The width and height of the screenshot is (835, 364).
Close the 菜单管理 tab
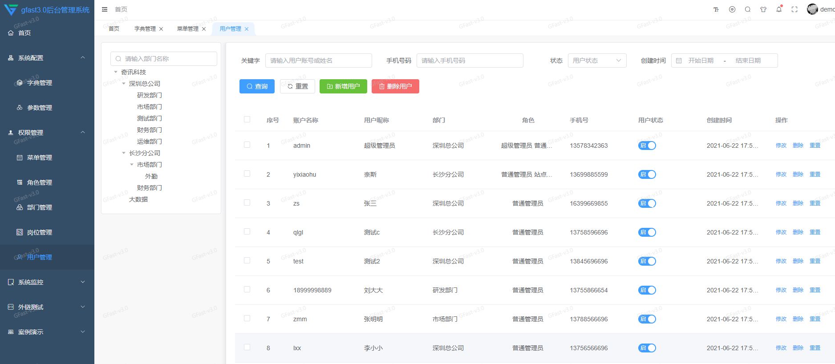pos(204,29)
